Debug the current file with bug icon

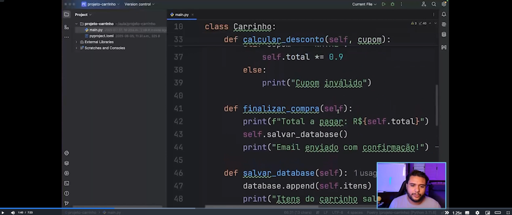coord(392,4)
